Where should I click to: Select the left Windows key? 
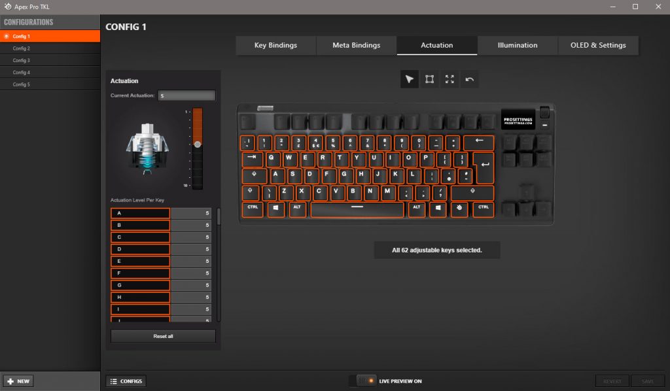(276, 210)
